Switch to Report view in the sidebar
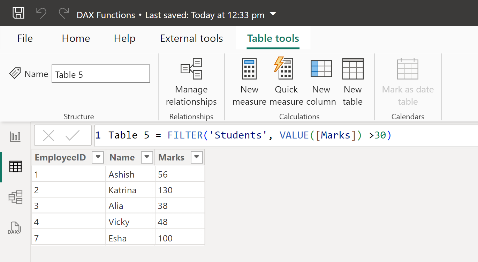Image resolution: width=478 pixels, height=262 pixels. click(x=15, y=136)
